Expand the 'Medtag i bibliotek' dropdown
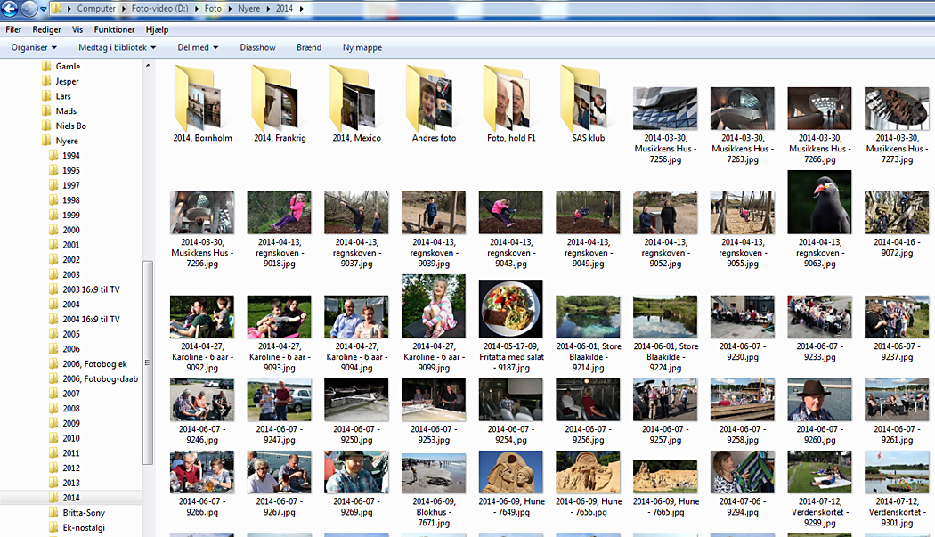Viewport: 935px width, 537px height. click(x=117, y=47)
